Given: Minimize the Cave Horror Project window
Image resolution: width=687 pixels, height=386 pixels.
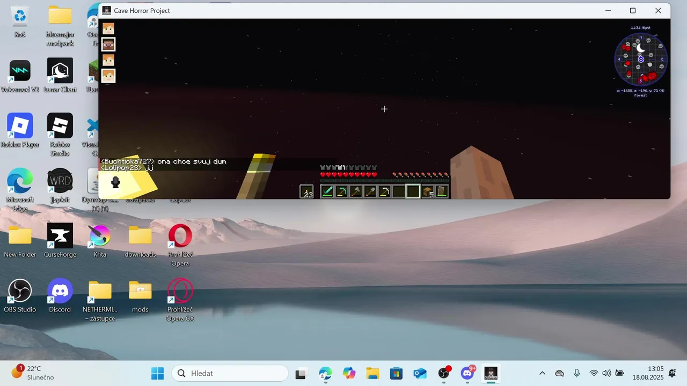Looking at the screenshot, I should click(x=608, y=11).
